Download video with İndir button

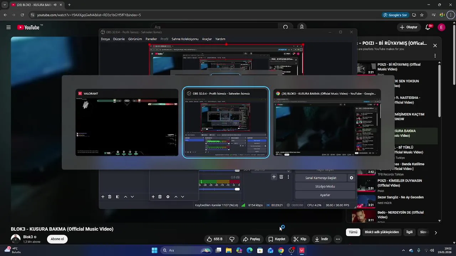pyautogui.click(x=321, y=239)
